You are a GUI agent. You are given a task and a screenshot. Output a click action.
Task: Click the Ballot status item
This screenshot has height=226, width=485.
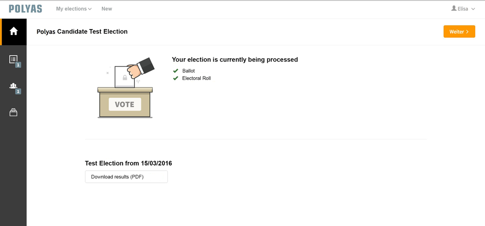pyautogui.click(x=188, y=71)
